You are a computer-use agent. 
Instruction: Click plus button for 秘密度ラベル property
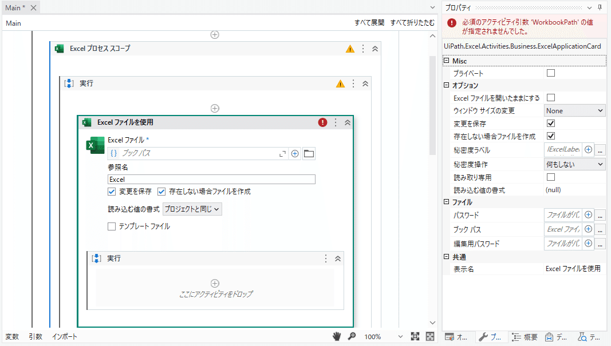coord(589,149)
